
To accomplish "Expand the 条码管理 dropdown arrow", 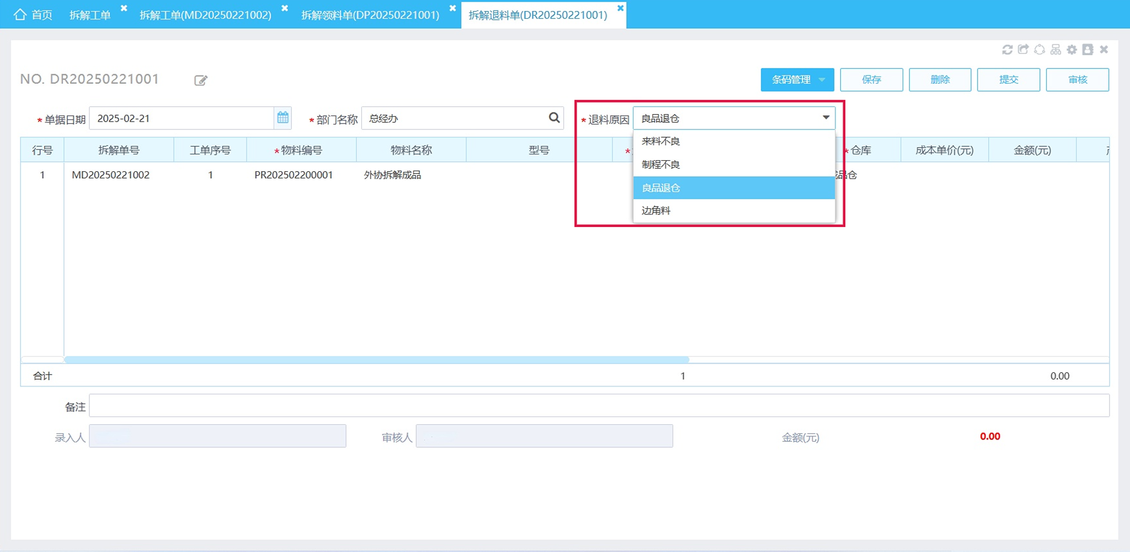I will tap(822, 80).
